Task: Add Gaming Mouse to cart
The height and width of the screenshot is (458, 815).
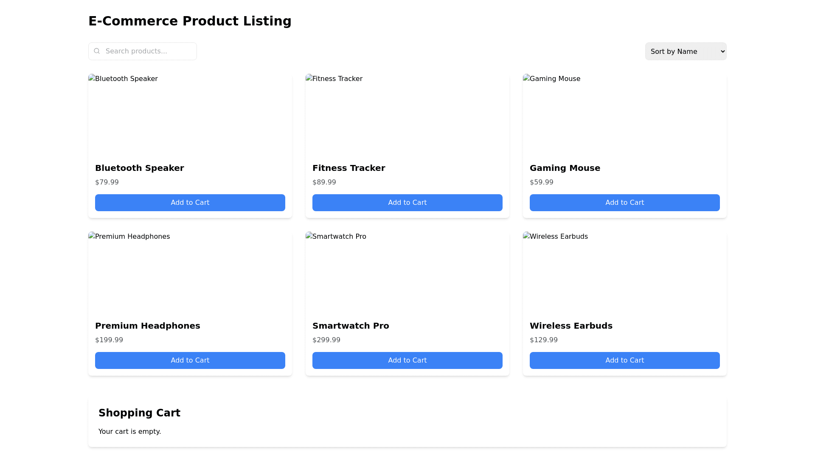Action: click(x=625, y=203)
